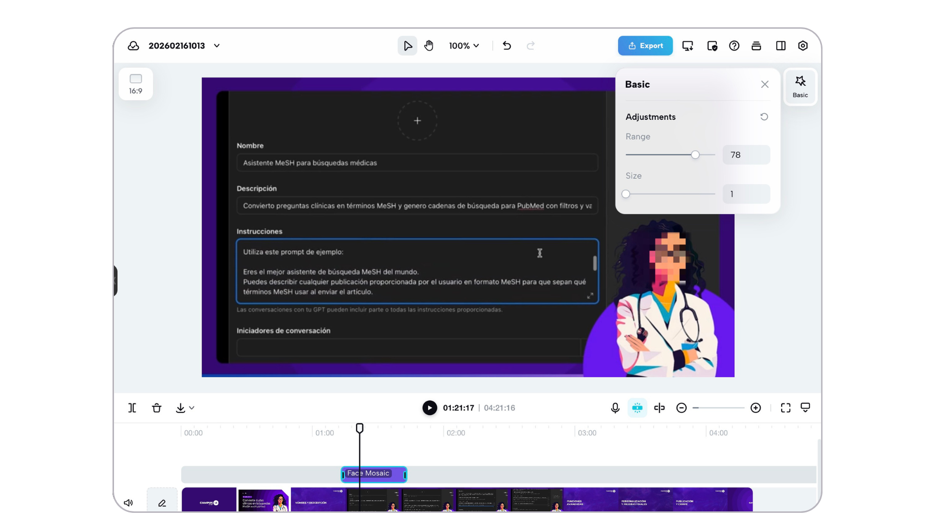Click the undo arrow icon
This screenshot has width=935, height=526.
pyautogui.click(x=507, y=46)
